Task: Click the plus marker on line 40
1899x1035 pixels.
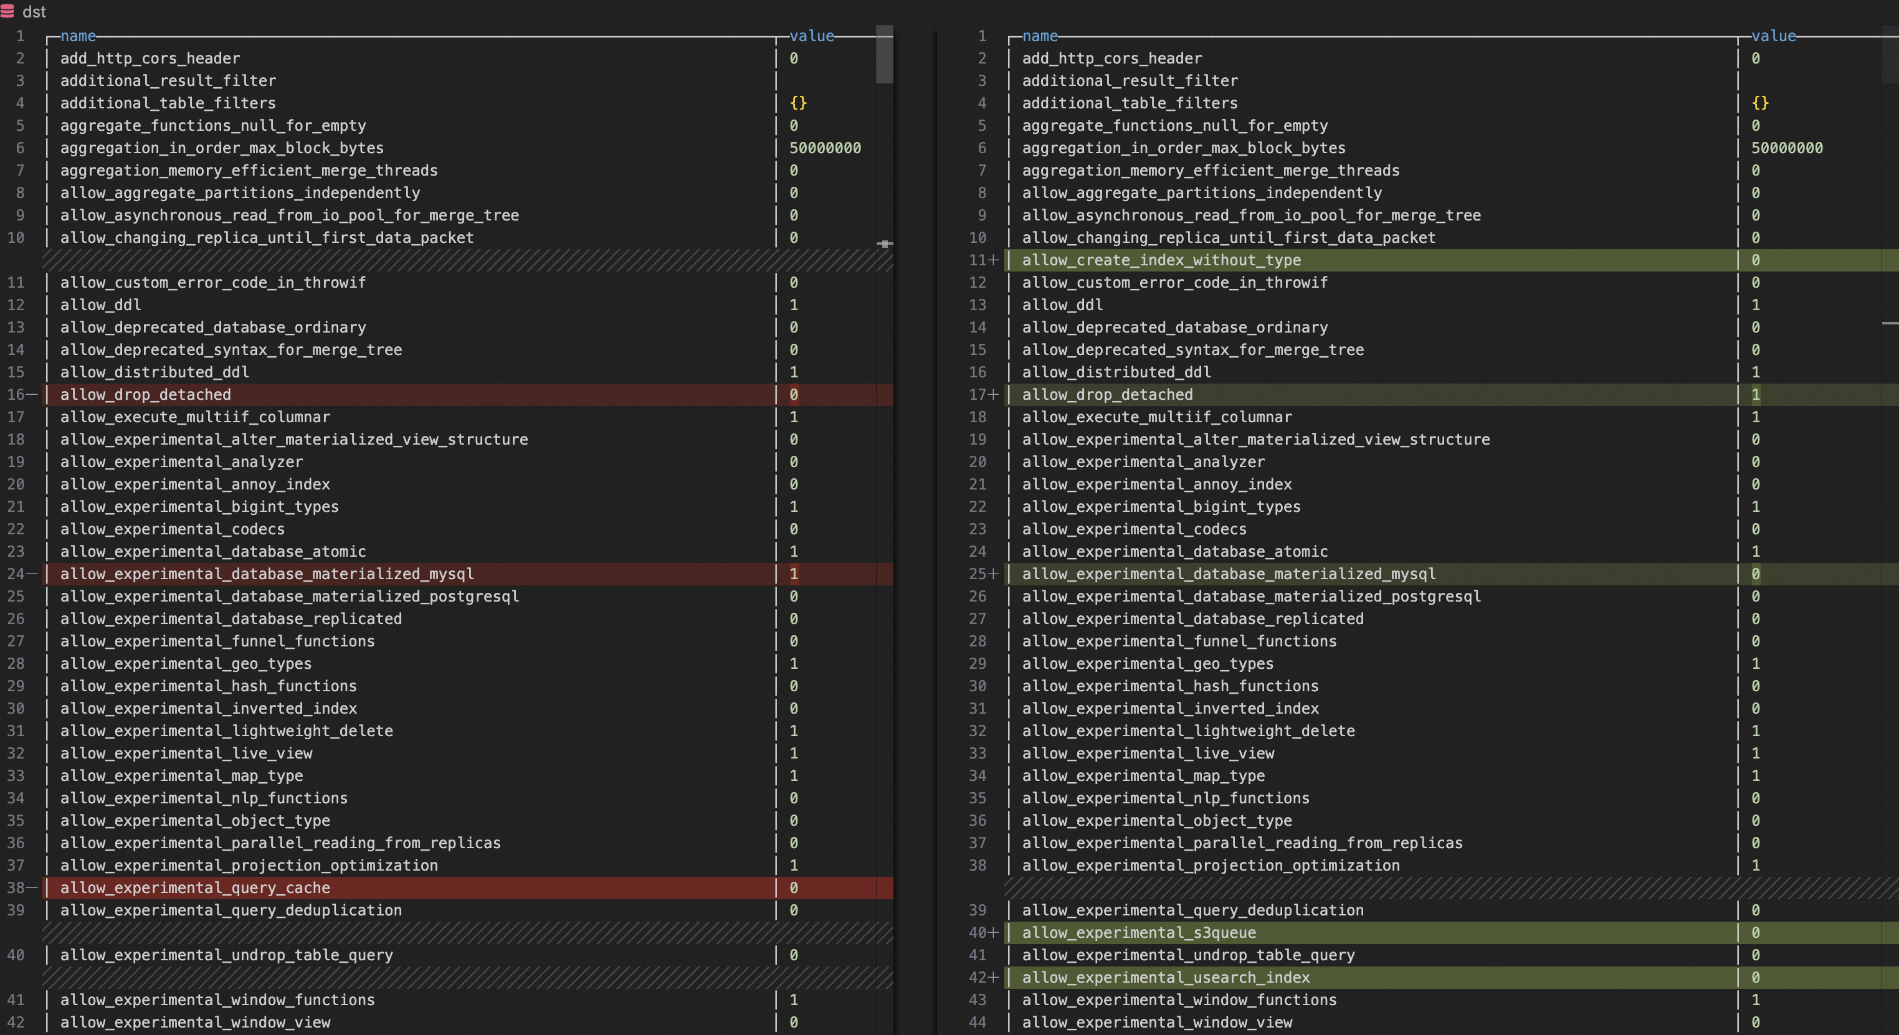Action: [993, 933]
